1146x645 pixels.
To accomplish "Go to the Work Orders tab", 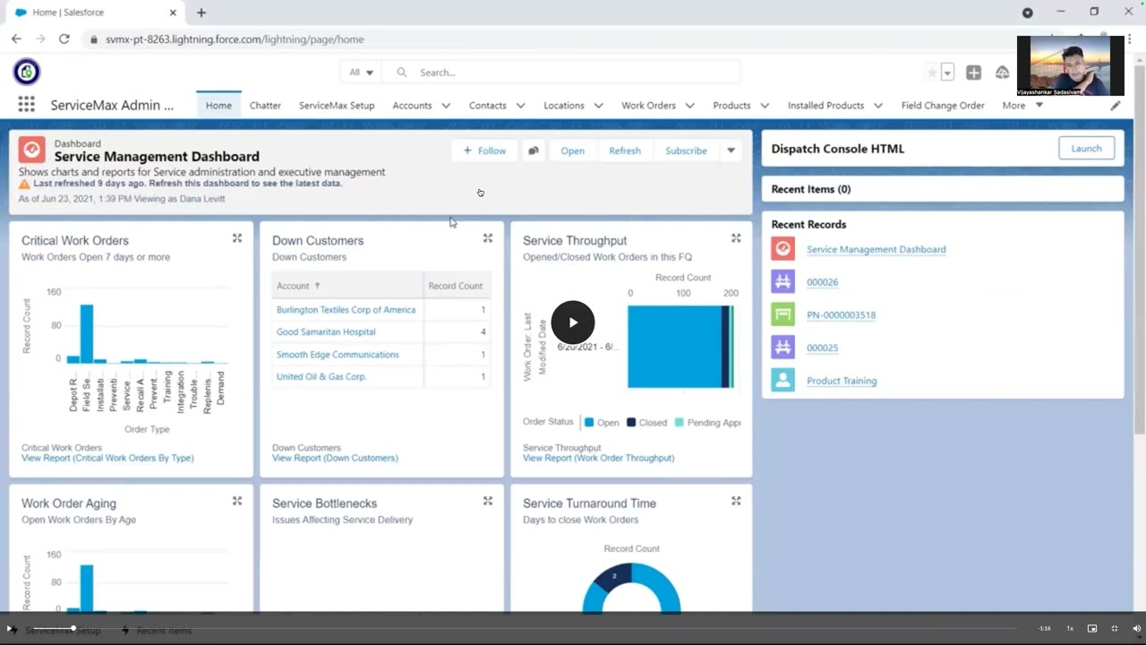I will point(648,106).
